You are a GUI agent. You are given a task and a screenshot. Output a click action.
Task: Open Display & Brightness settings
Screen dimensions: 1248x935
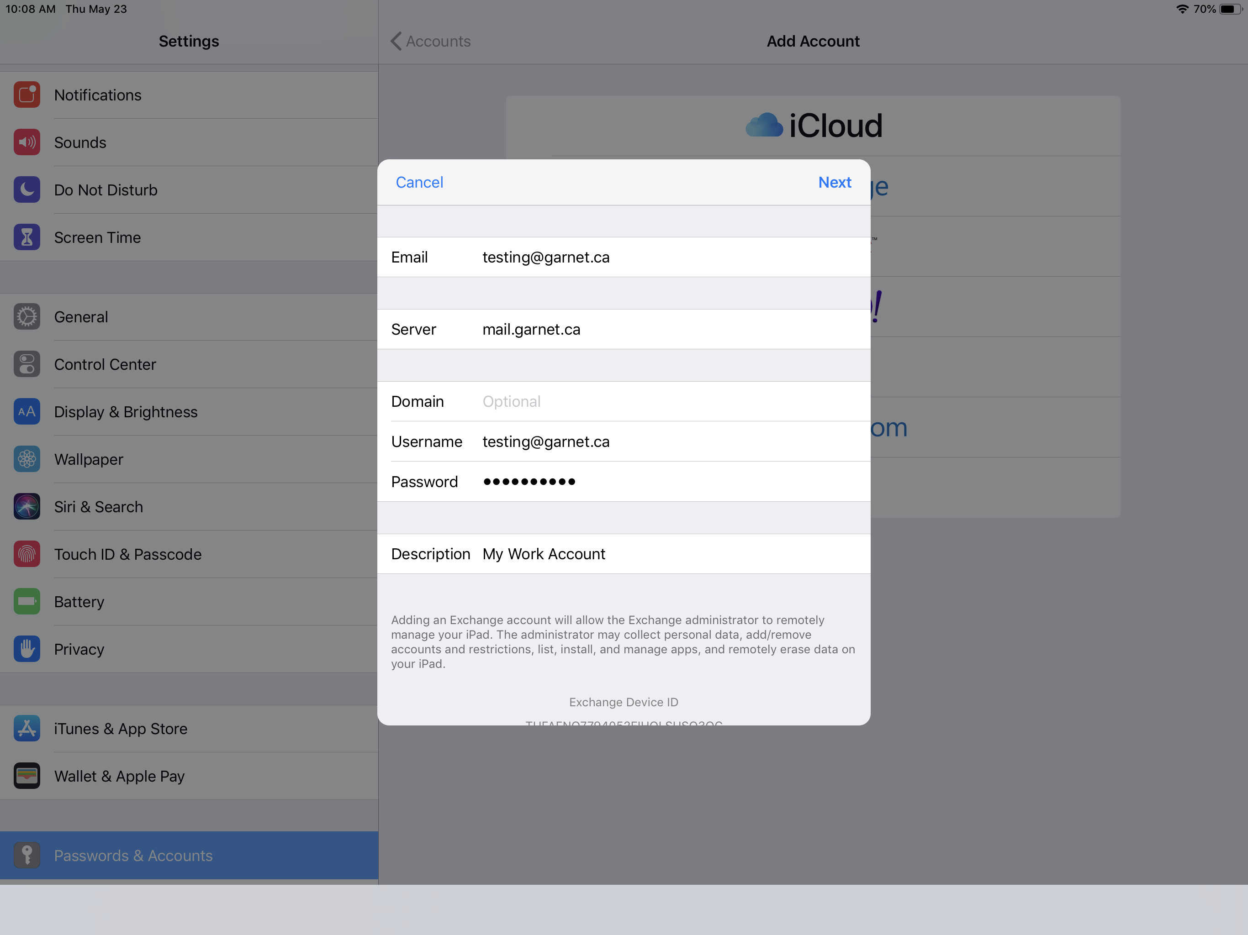point(126,412)
